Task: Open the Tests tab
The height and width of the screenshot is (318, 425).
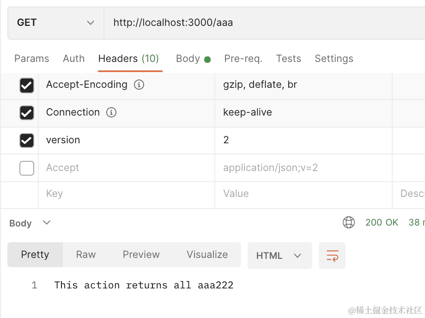Action: tap(289, 59)
